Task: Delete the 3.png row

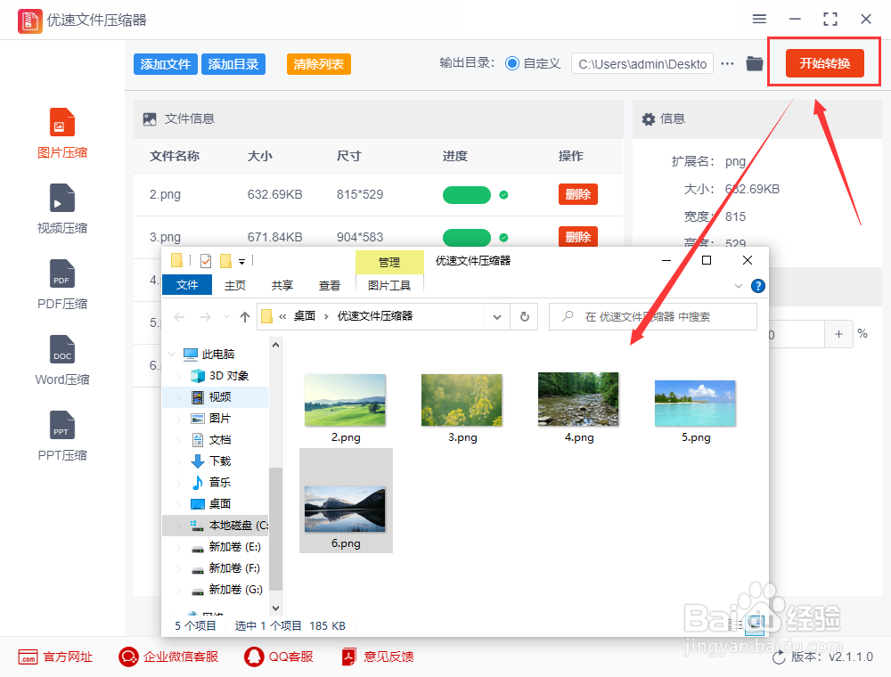Action: [578, 236]
